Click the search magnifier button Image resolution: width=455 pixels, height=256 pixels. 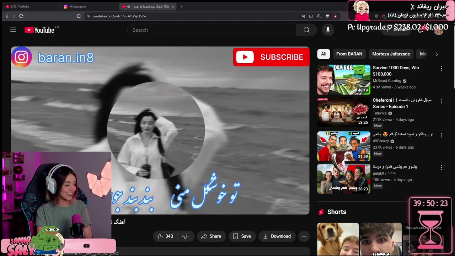pyautogui.click(x=306, y=30)
